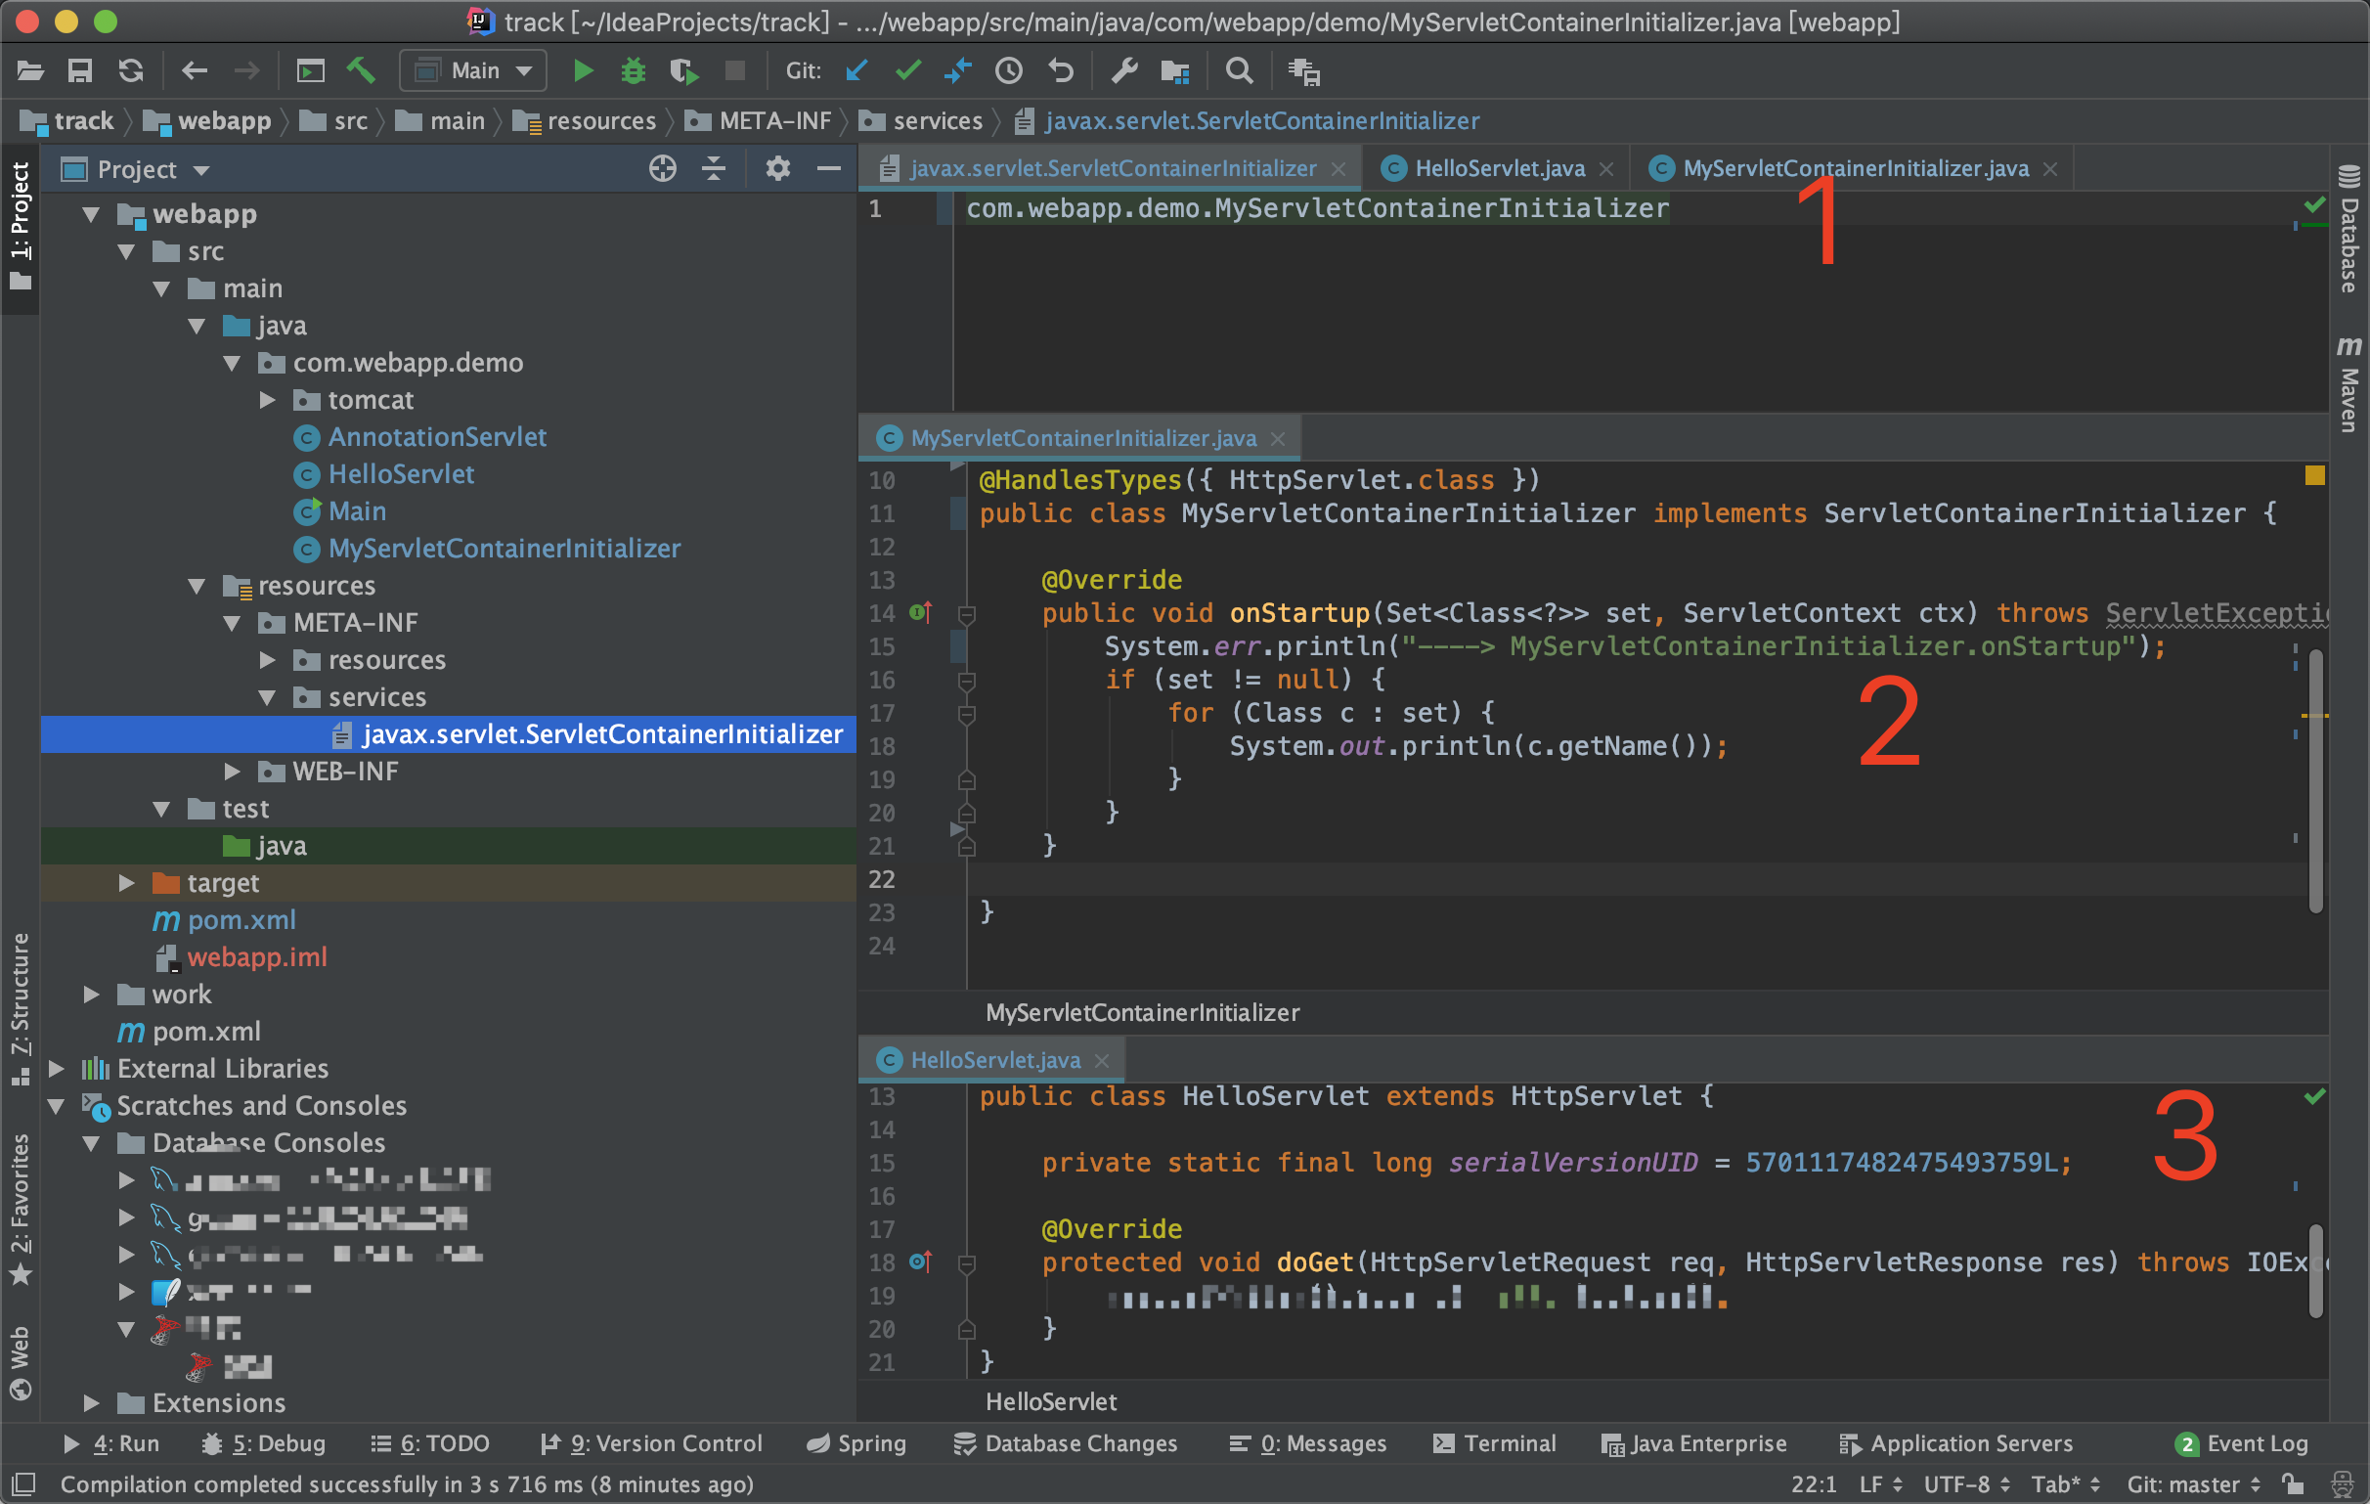Click the locate/scroll from source icon

(662, 169)
